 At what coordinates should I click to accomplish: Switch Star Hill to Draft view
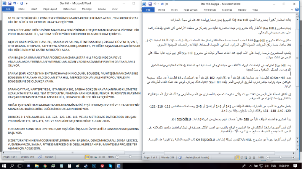[104, 157]
